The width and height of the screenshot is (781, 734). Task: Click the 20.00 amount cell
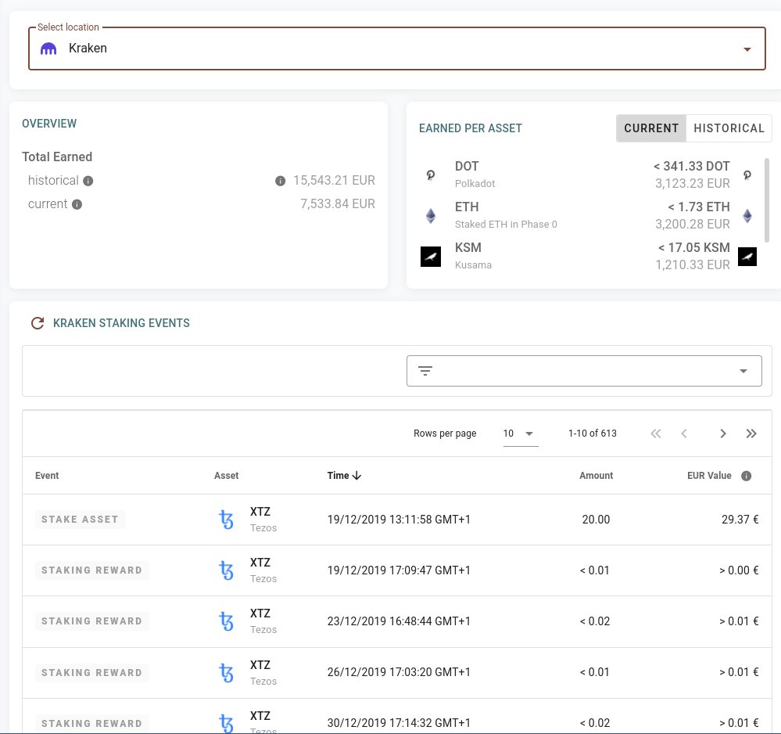coord(596,520)
